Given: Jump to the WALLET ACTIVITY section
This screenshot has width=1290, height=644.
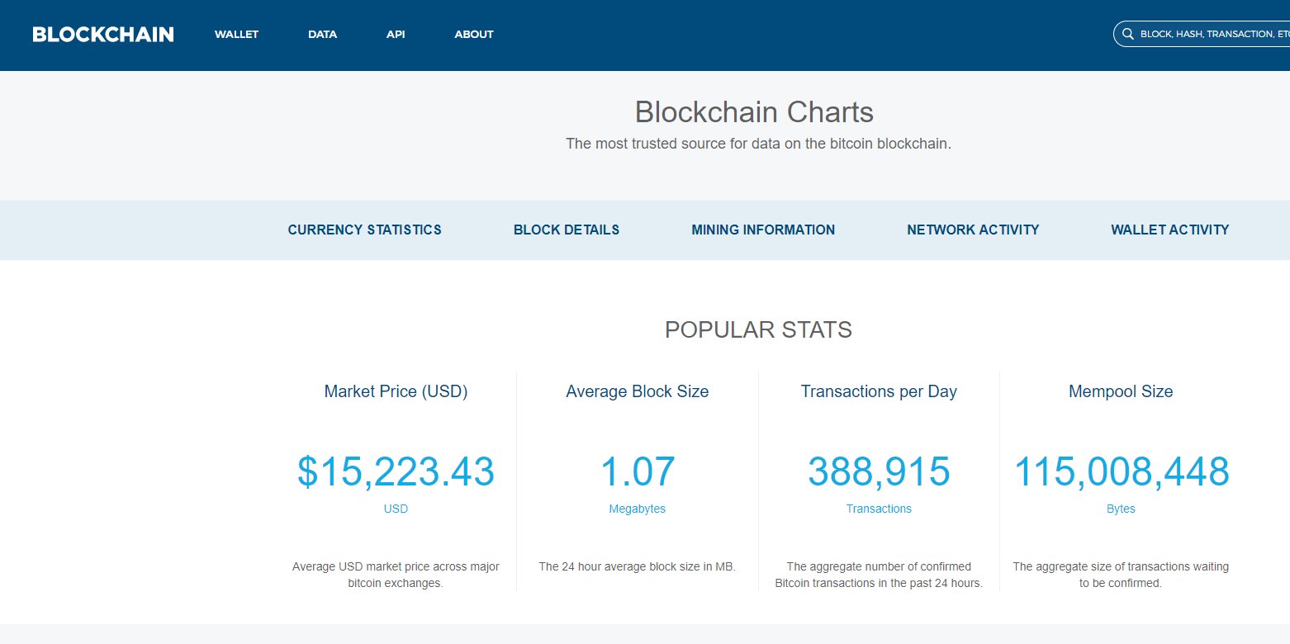Looking at the screenshot, I should (1169, 230).
